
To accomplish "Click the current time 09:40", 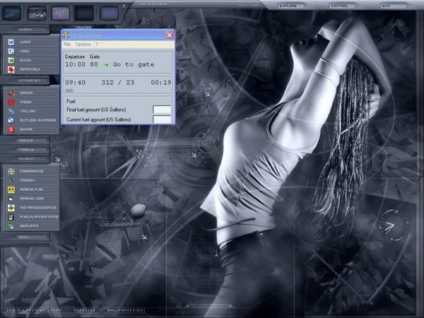I will point(75,83).
